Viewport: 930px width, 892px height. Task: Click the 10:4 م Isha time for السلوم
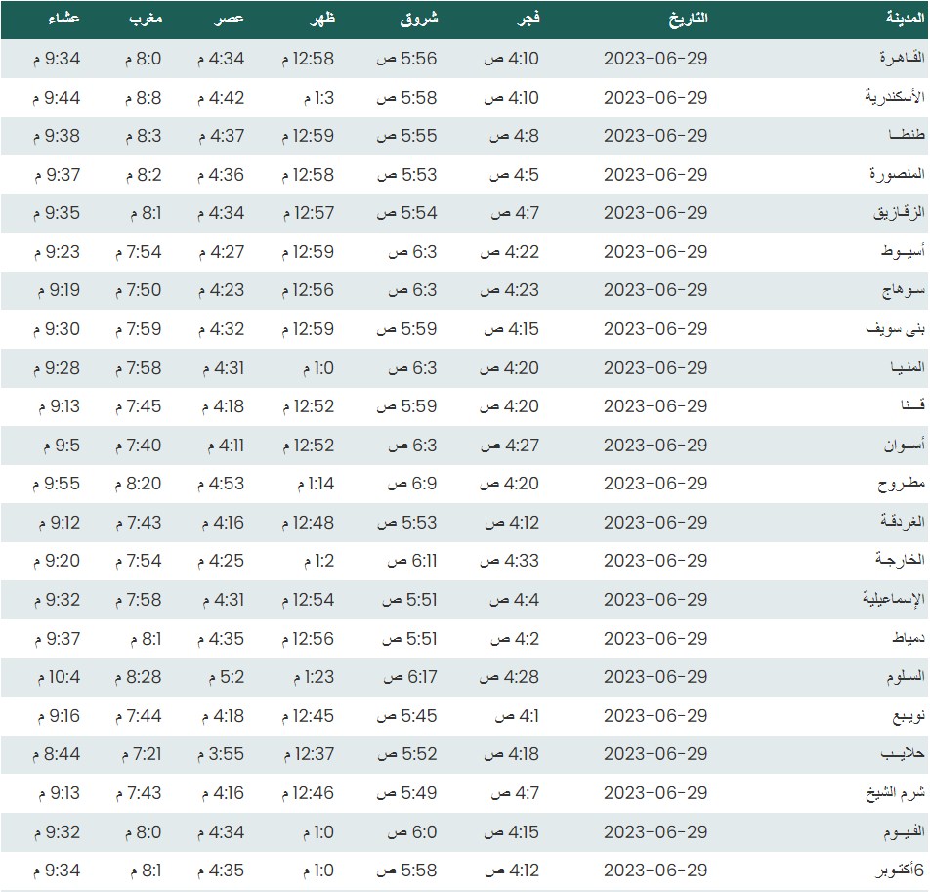(59, 677)
